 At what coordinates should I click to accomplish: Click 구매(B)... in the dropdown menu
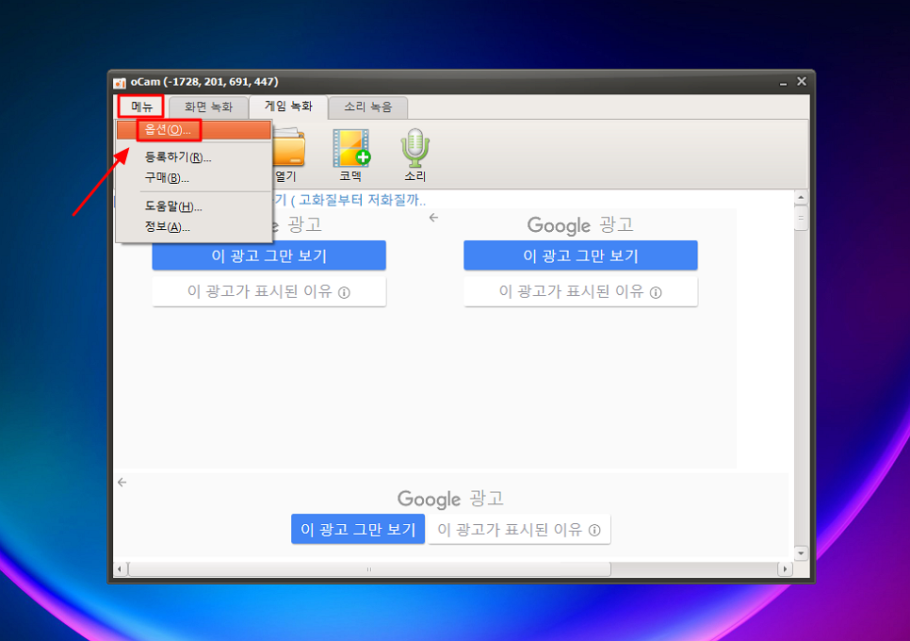pyautogui.click(x=194, y=177)
